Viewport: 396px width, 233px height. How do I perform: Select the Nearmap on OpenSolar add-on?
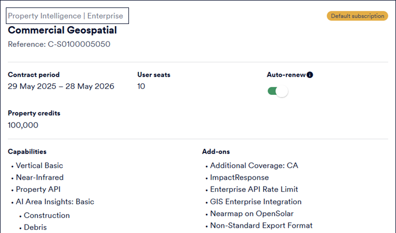(x=252, y=214)
